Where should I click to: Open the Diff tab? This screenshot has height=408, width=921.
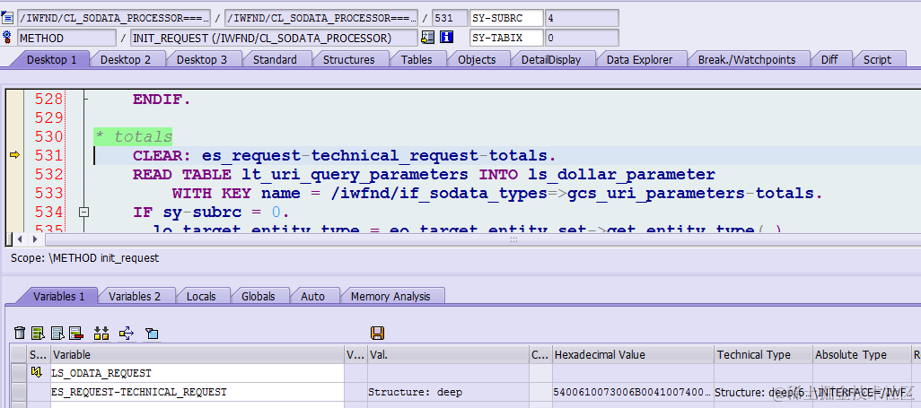coord(829,59)
